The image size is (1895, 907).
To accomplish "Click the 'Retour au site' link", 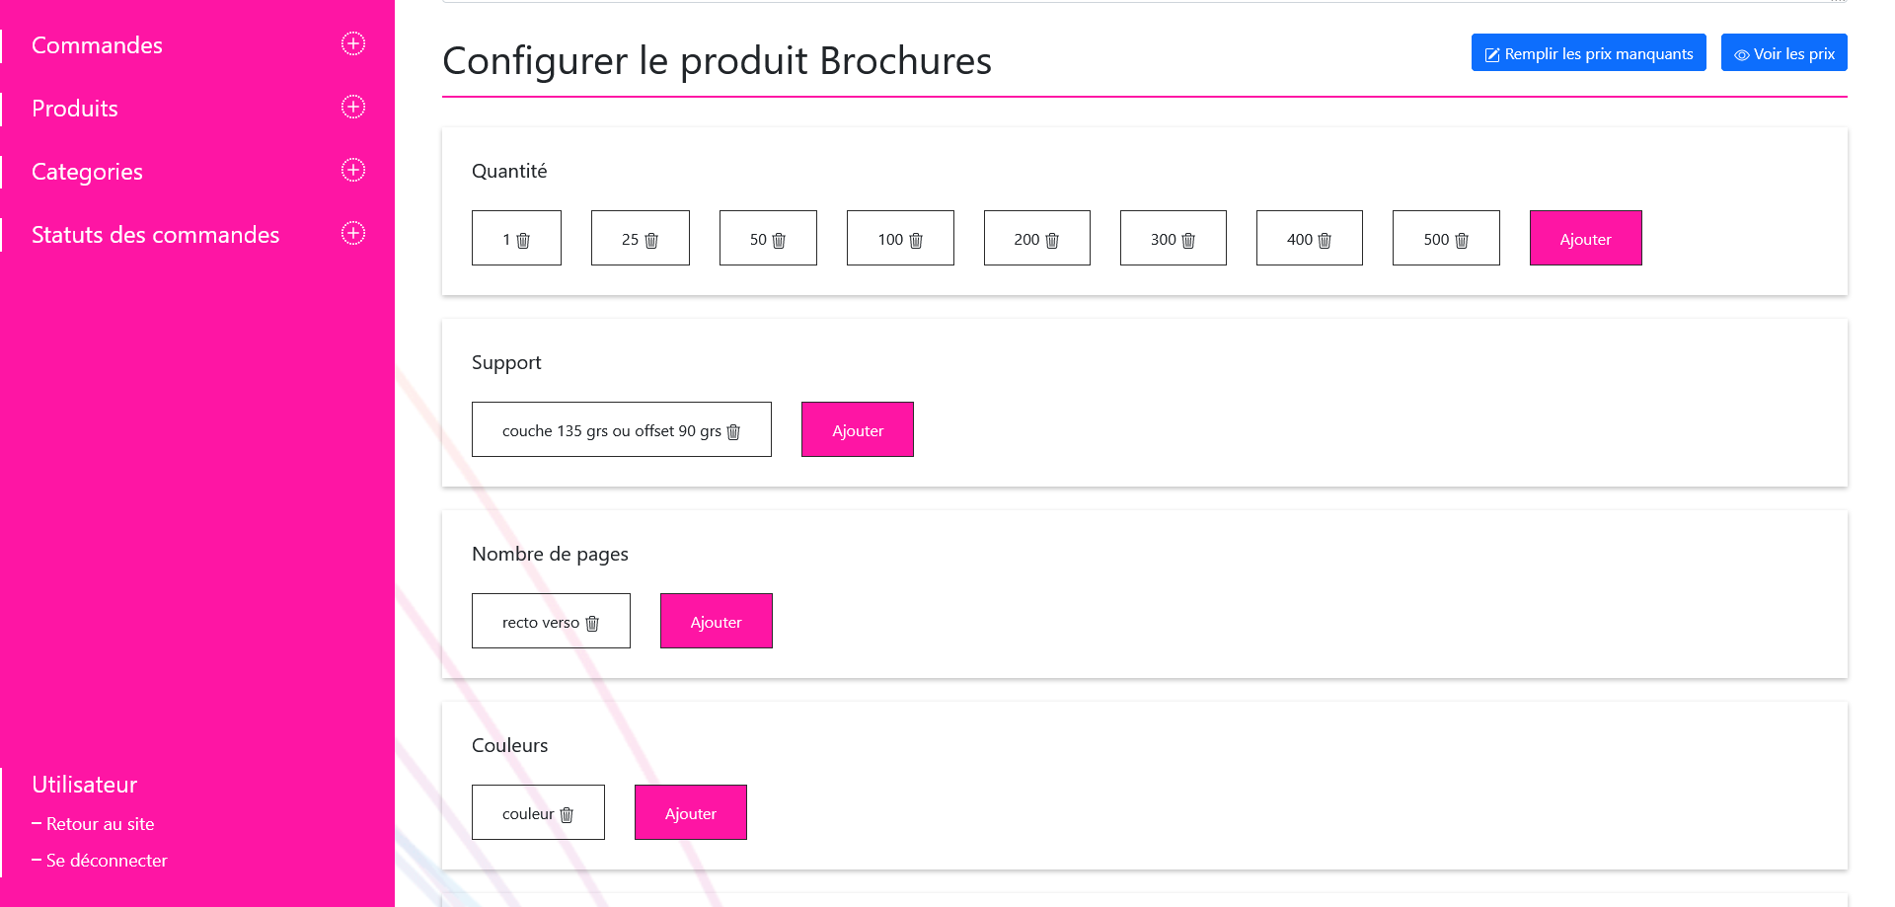I will coord(100,823).
